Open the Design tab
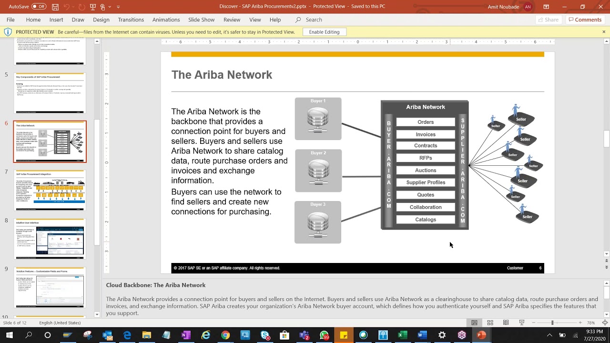The height and width of the screenshot is (343, 610). coord(101,20)
